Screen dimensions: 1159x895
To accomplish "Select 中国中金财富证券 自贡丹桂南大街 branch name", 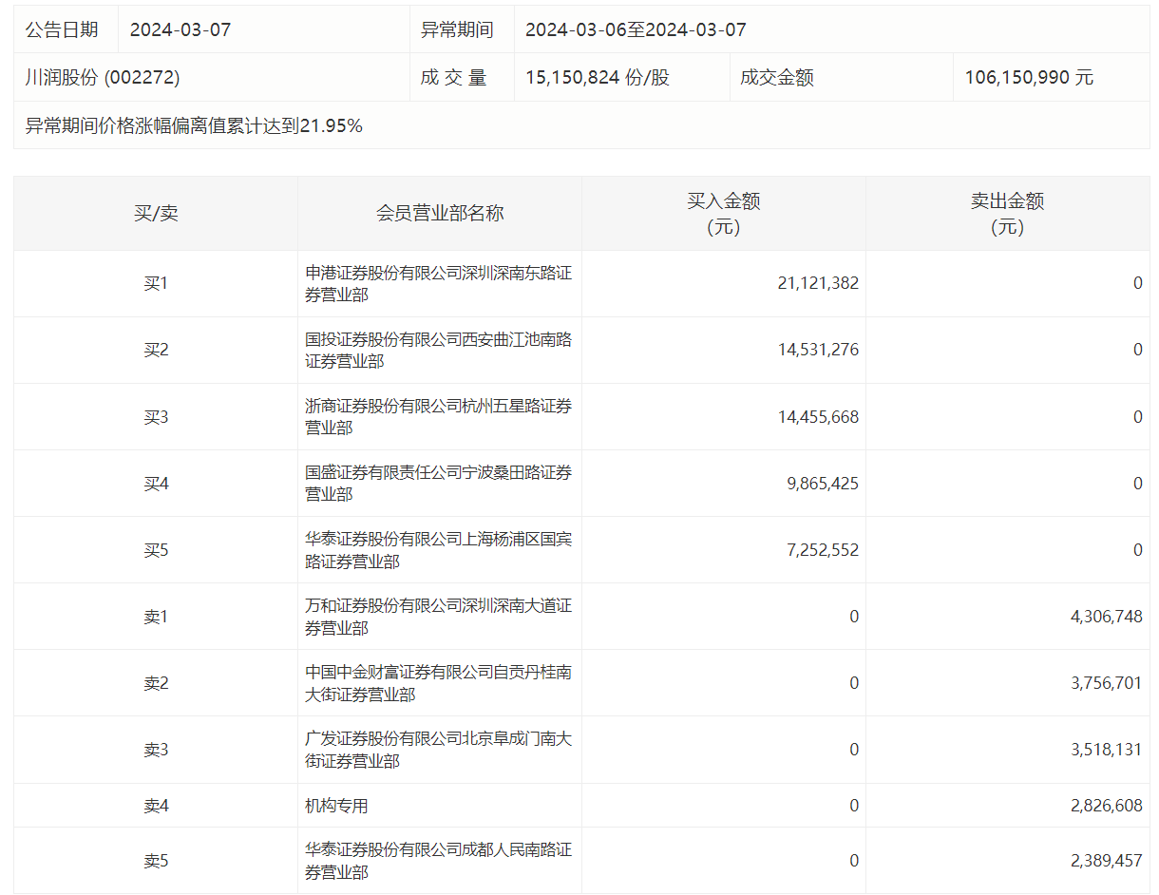I will [439, 683].
